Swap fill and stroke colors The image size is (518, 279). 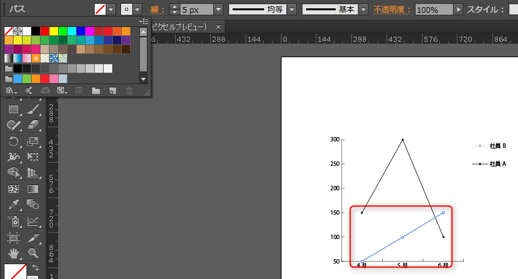pyautogui.click(x=35, y=267)
